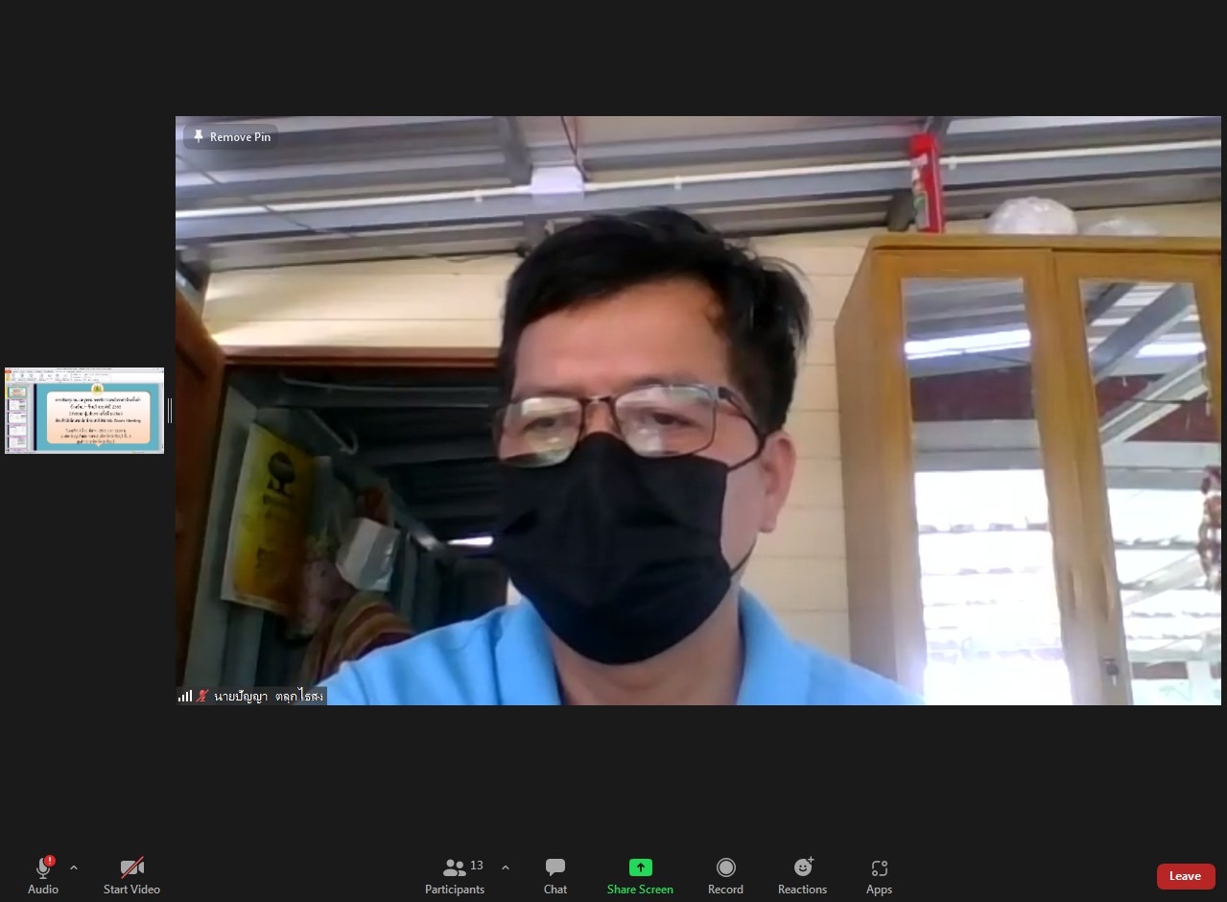Expand the Audio options arrow

coord(74,867)
